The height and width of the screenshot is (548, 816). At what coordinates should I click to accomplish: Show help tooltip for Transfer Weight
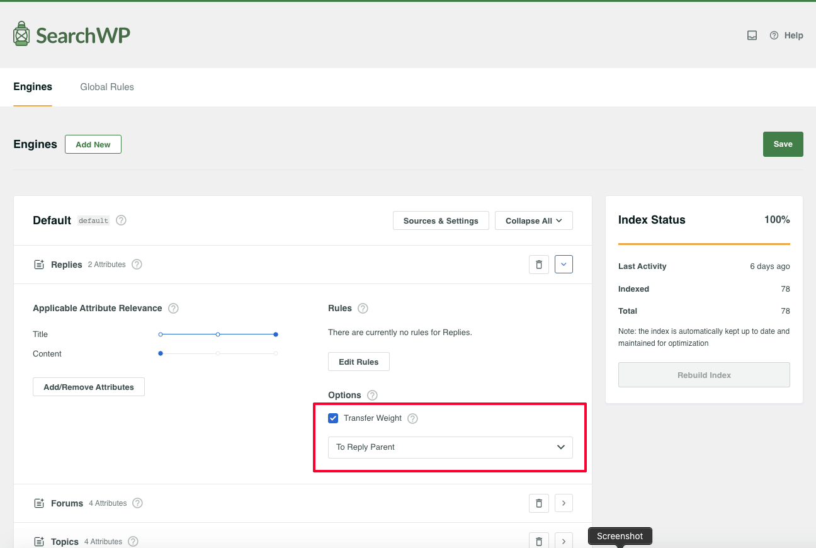click(412, 418)
